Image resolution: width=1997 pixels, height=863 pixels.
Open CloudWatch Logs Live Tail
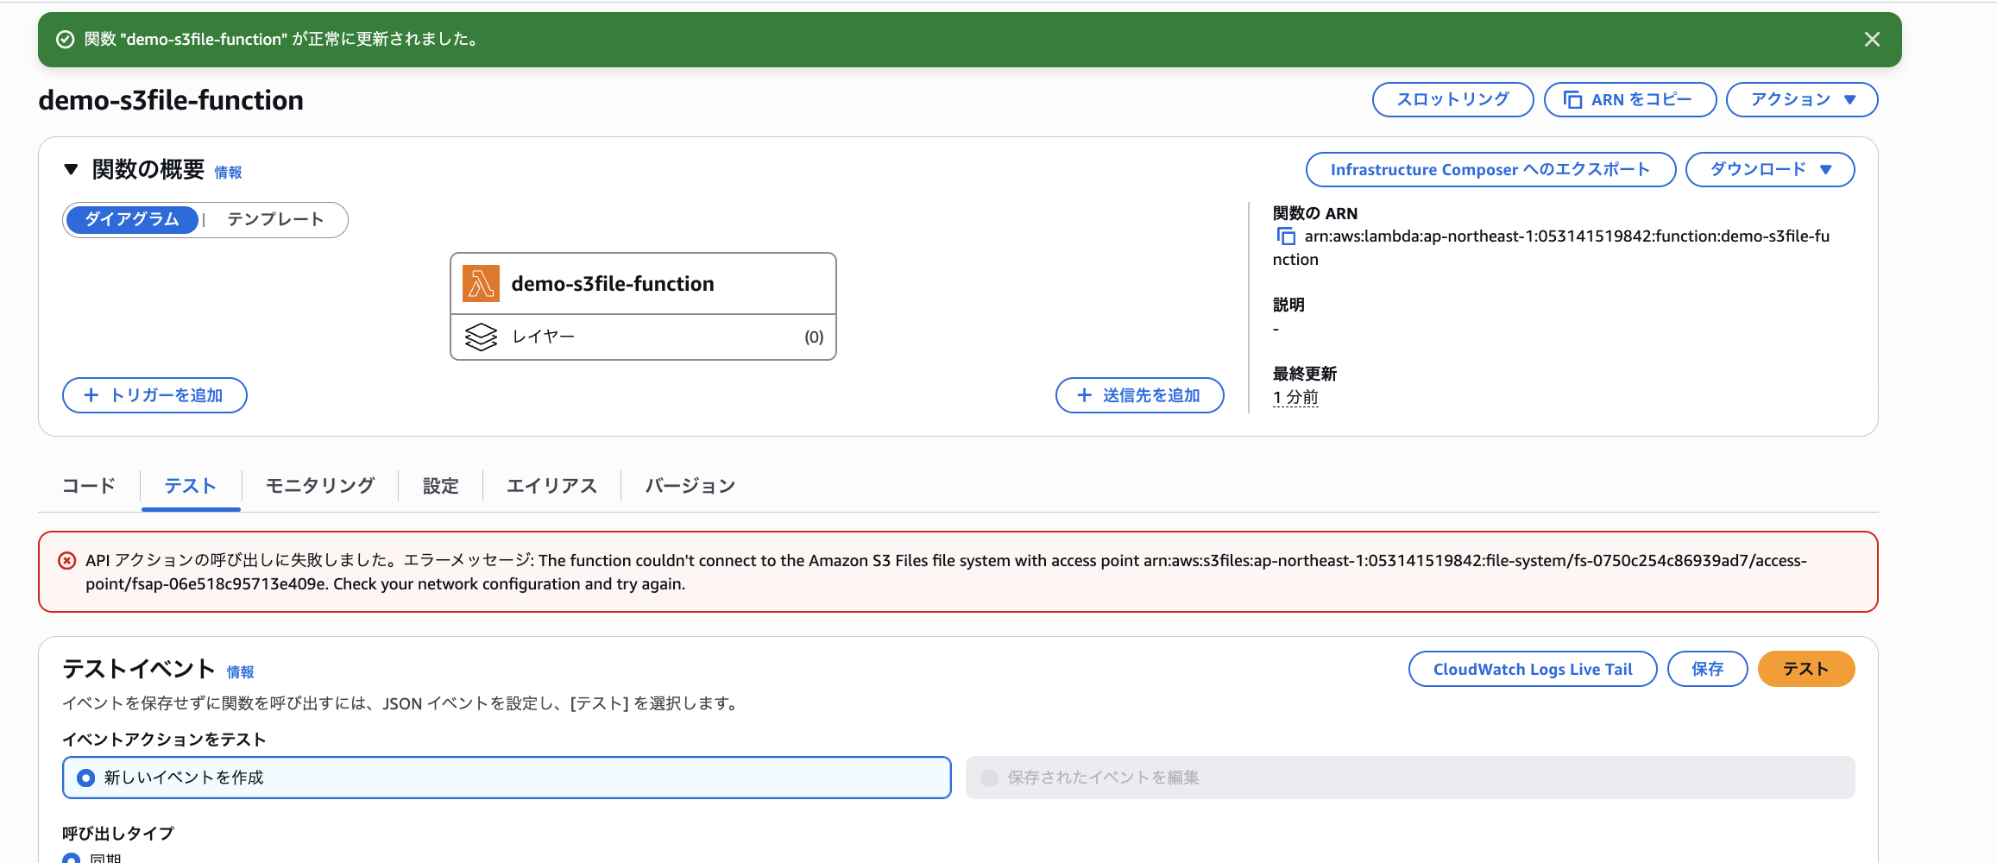[1532, 668]
